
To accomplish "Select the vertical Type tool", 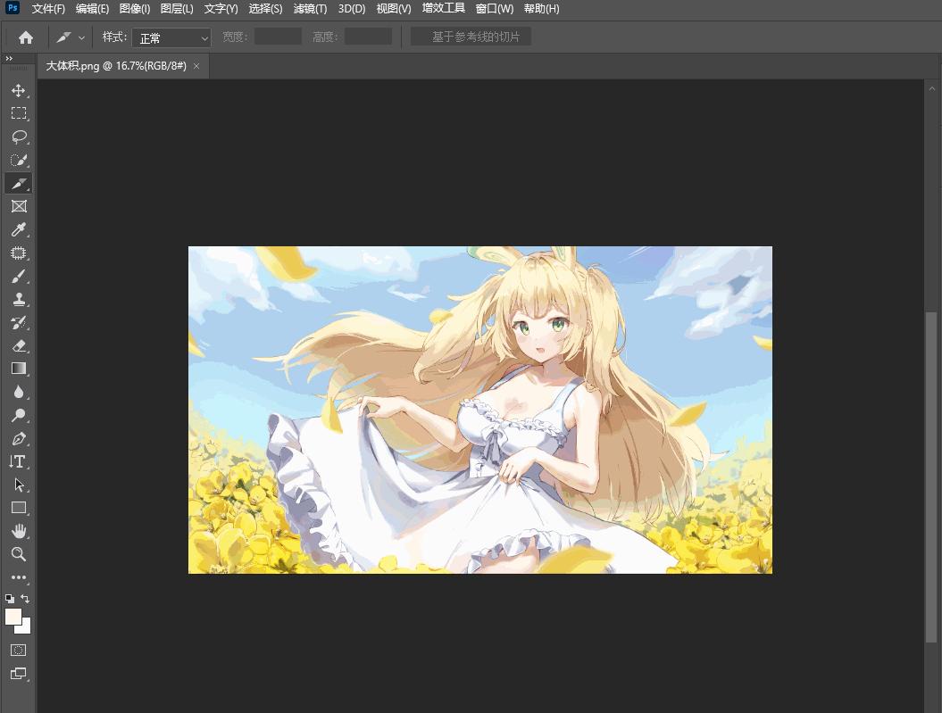I will tap(18, 461).
